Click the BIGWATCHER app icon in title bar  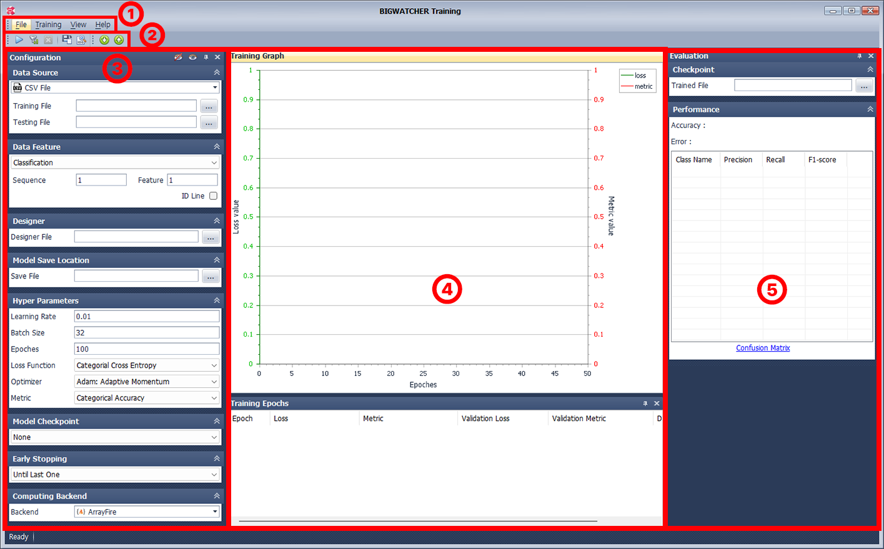pos(11,11)
